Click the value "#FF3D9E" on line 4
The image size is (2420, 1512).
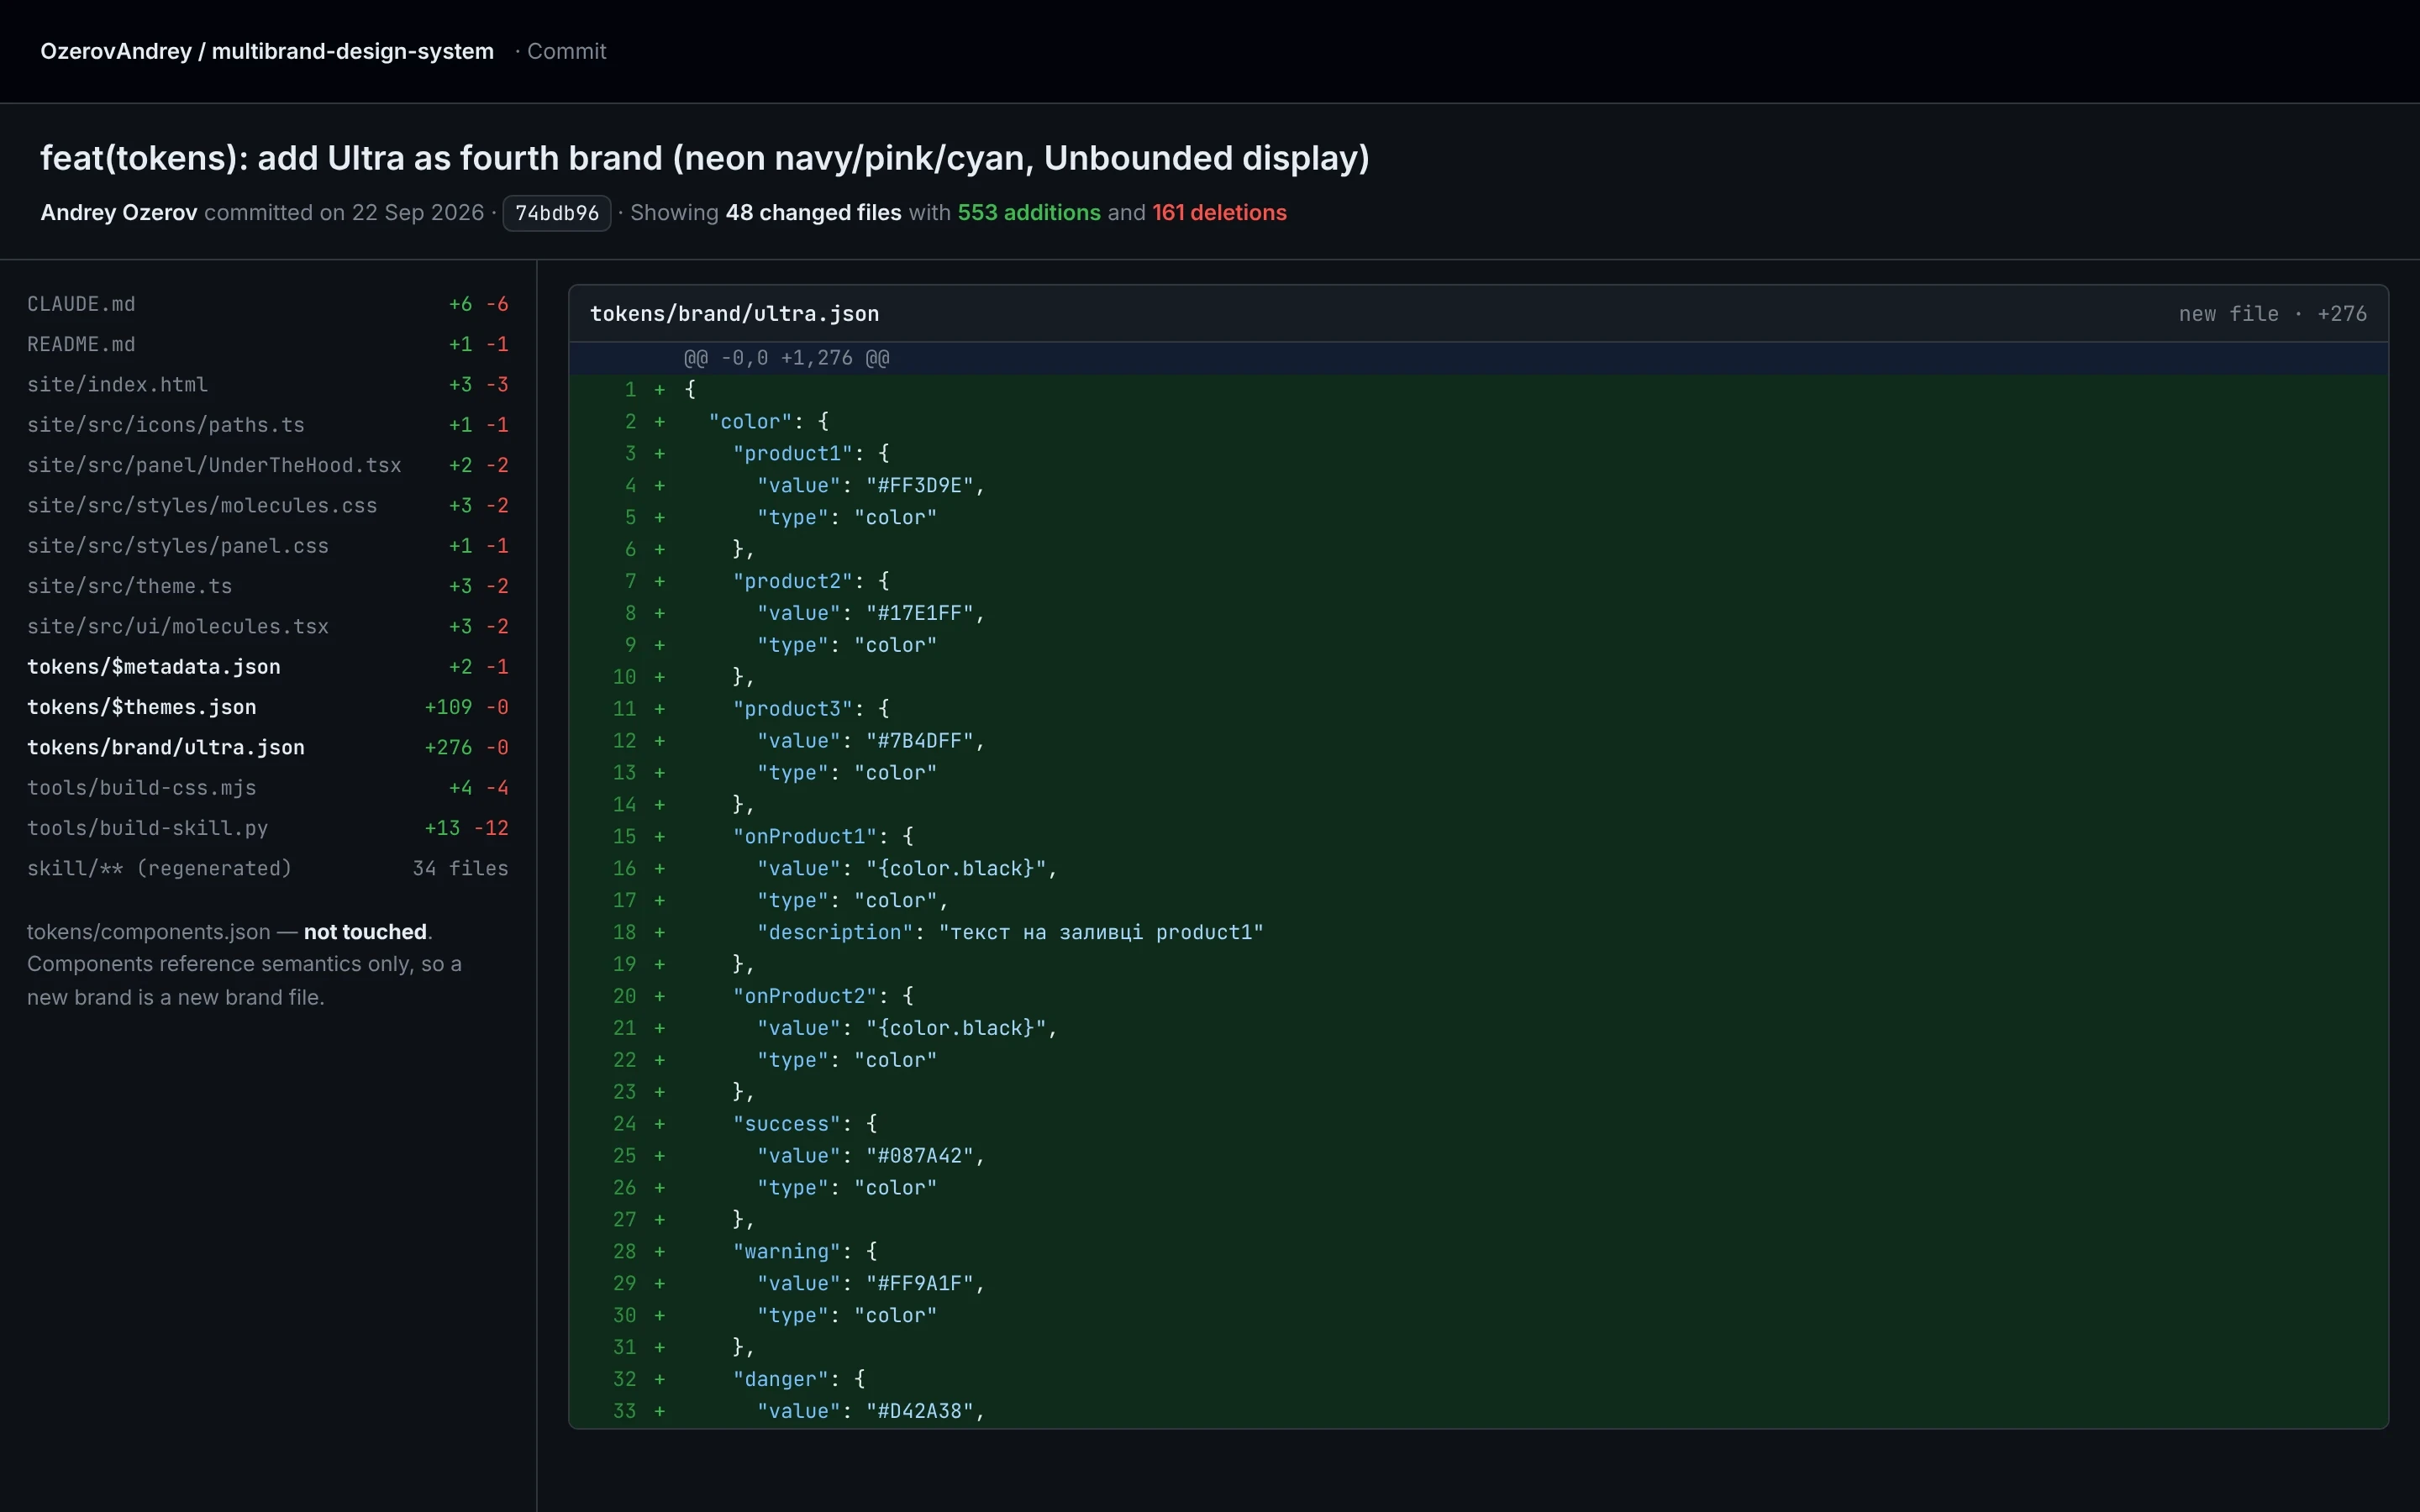coord(920,486)
